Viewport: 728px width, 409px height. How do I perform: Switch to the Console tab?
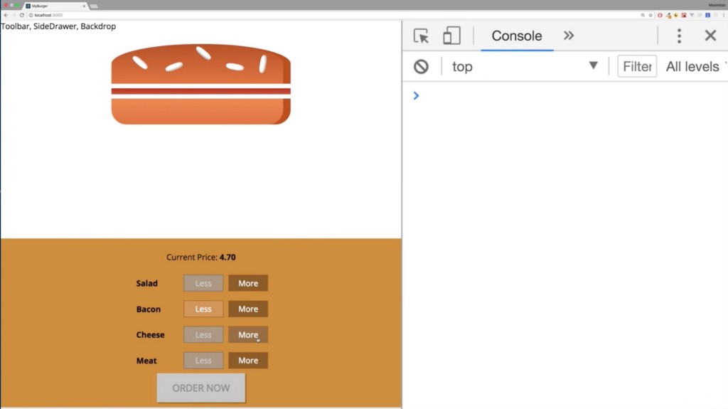tap(517, 36)
